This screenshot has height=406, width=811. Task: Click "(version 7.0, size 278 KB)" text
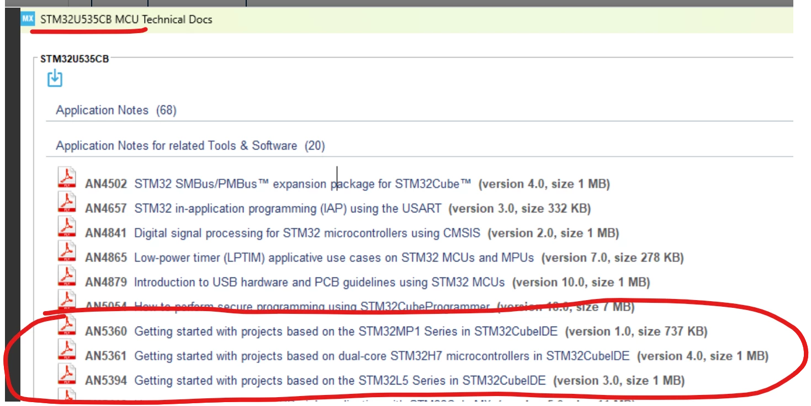[613, 258]
